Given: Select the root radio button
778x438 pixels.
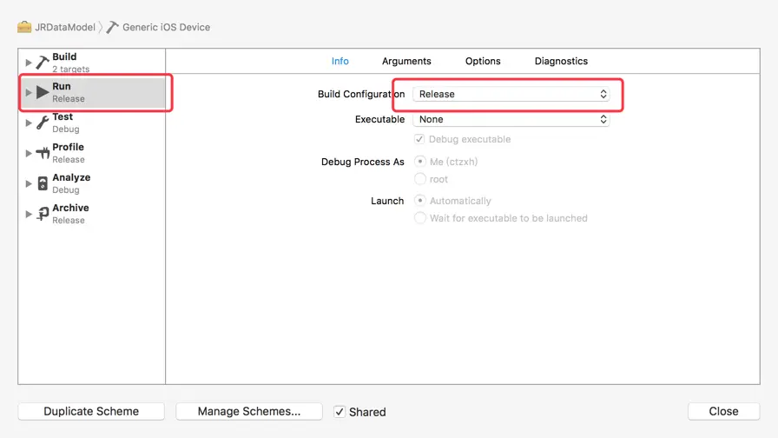Looking at the screenshot, I should tap(419, 179).
